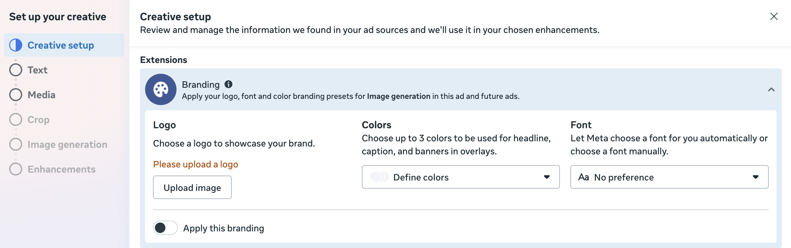Click the color swatch preview in Define colors

[x=379, y=177]
